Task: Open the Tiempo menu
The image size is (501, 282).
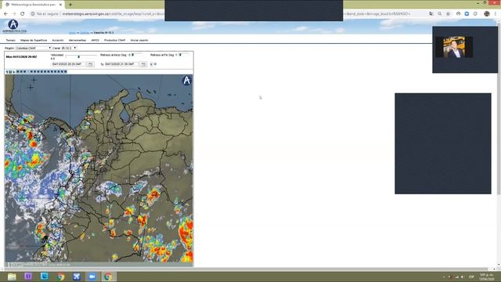Action: 10,40
